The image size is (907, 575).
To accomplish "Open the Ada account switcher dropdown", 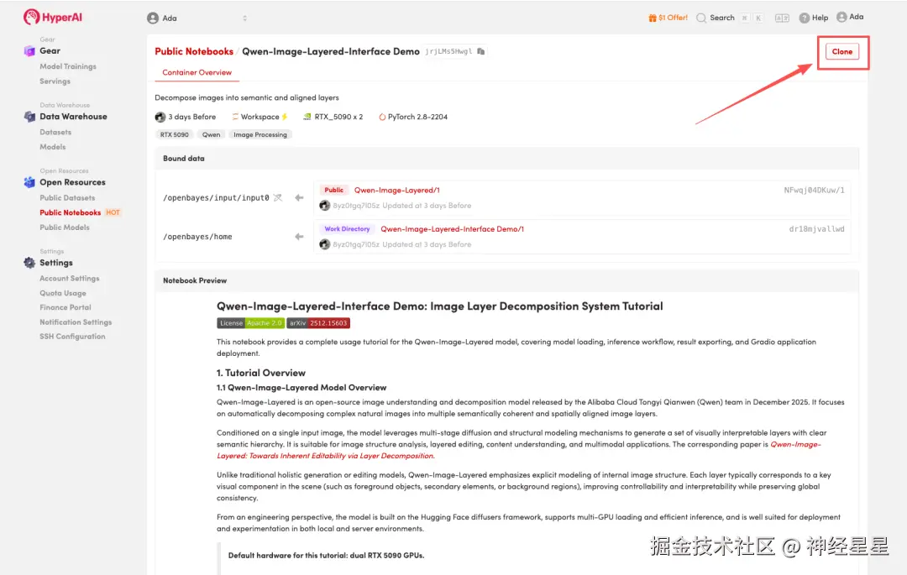I will pyautogui.click(x=197, y=18).
